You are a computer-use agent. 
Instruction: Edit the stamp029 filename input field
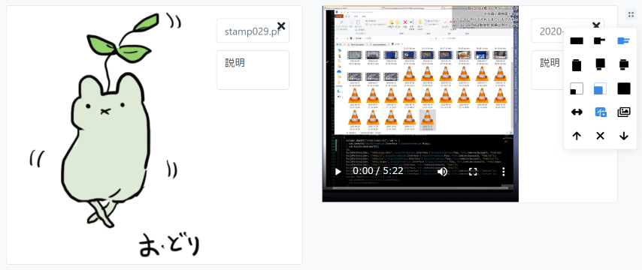253,31
